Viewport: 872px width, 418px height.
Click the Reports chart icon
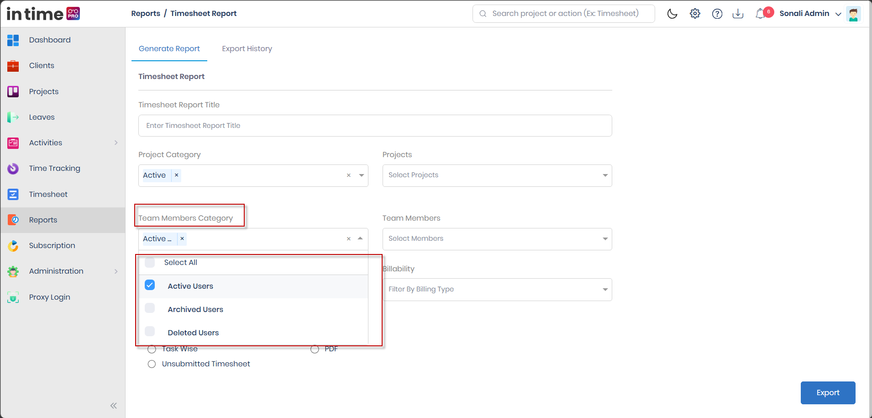(x=13, y=220)
